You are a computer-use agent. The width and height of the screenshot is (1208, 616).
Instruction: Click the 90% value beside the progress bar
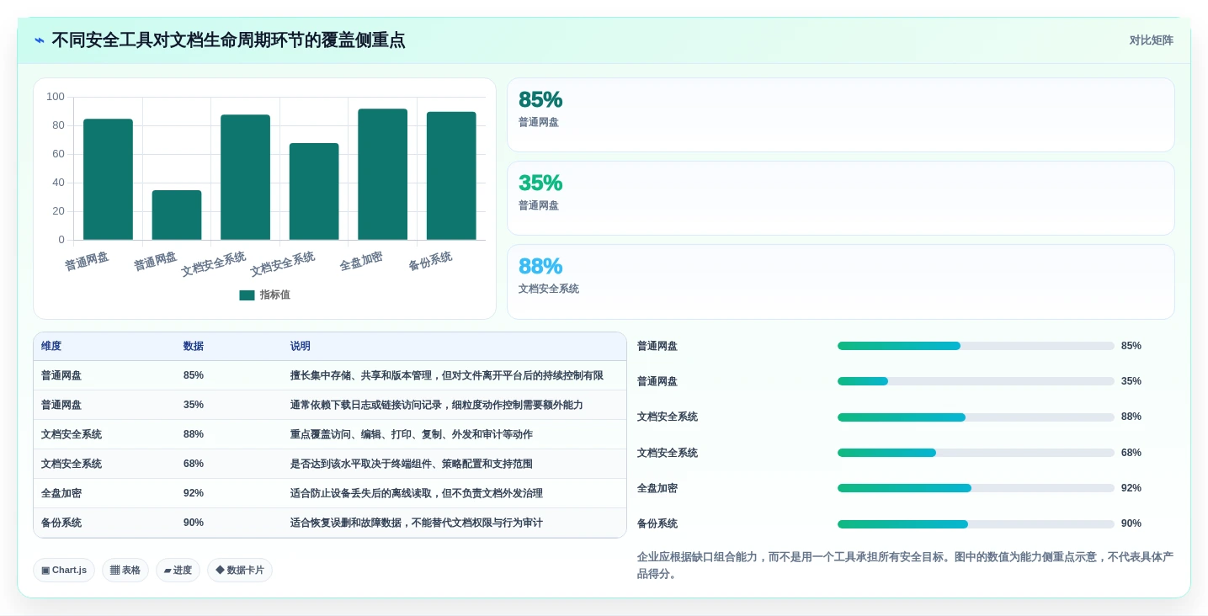(1131, 523)
